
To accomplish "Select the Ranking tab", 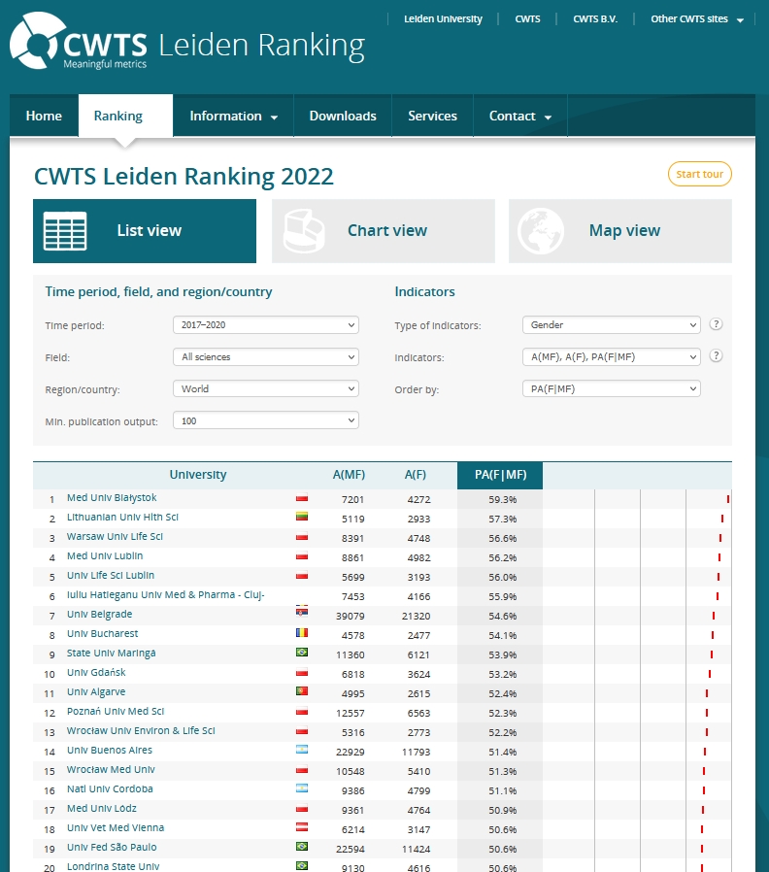I will (125, 116).
